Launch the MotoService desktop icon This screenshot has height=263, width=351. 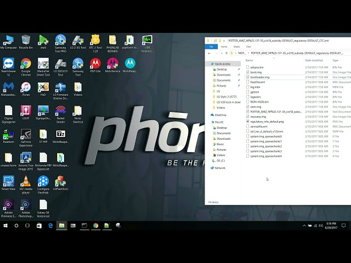[x=112, y=65]
